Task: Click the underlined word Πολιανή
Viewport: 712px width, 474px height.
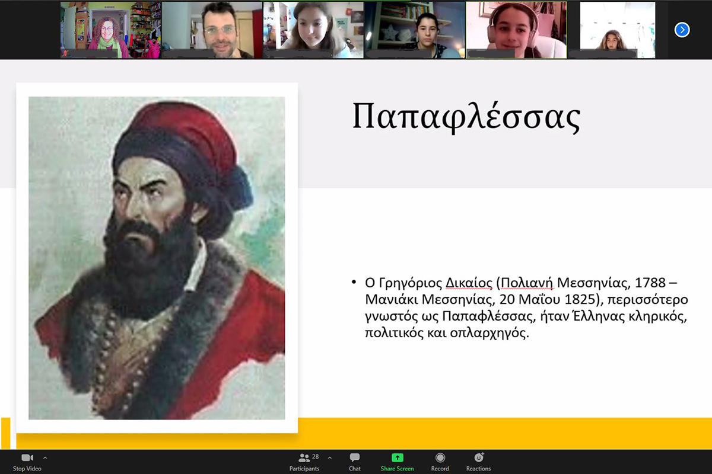Action: 527,283
